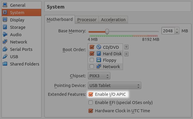The height and width of the screenshot is (119, 193).
Task: Check the Floppy boot order box
Action: tap(92, 60)
